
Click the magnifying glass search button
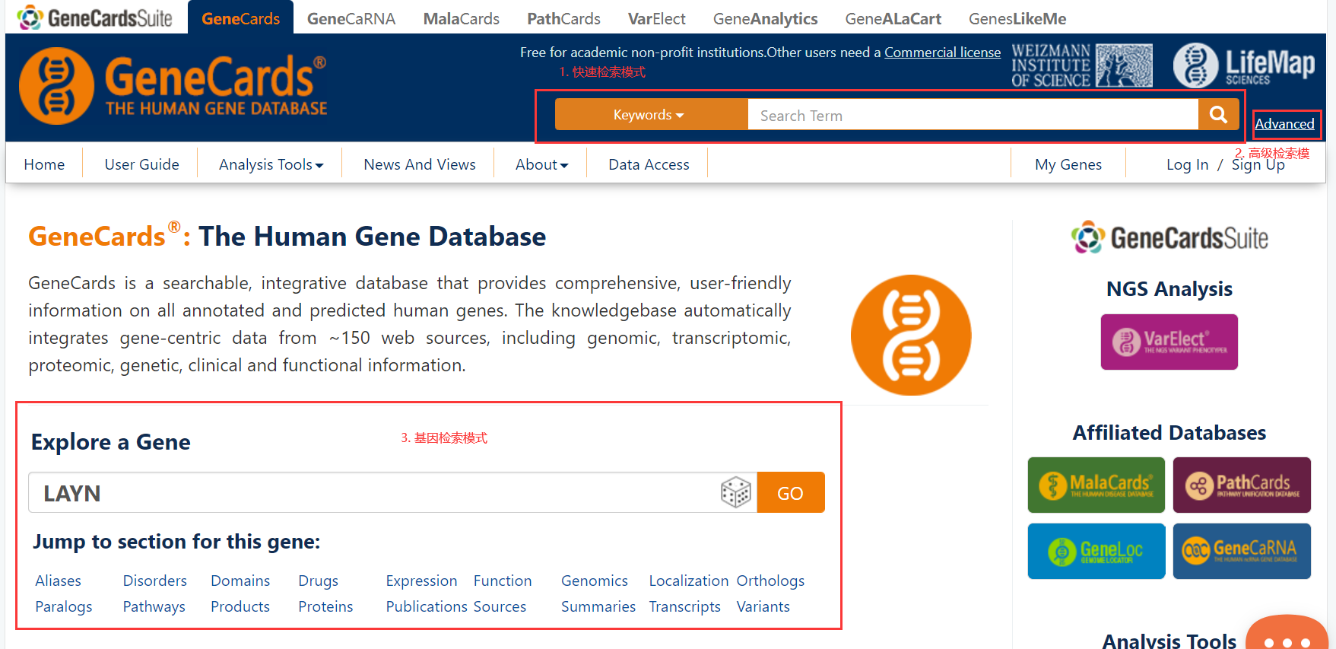pos(1218,115)
